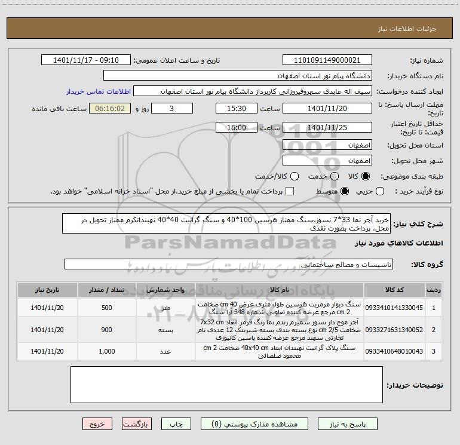Click quantity 500 in row 1
Screen dimensions: 460x445
[106, 308]
